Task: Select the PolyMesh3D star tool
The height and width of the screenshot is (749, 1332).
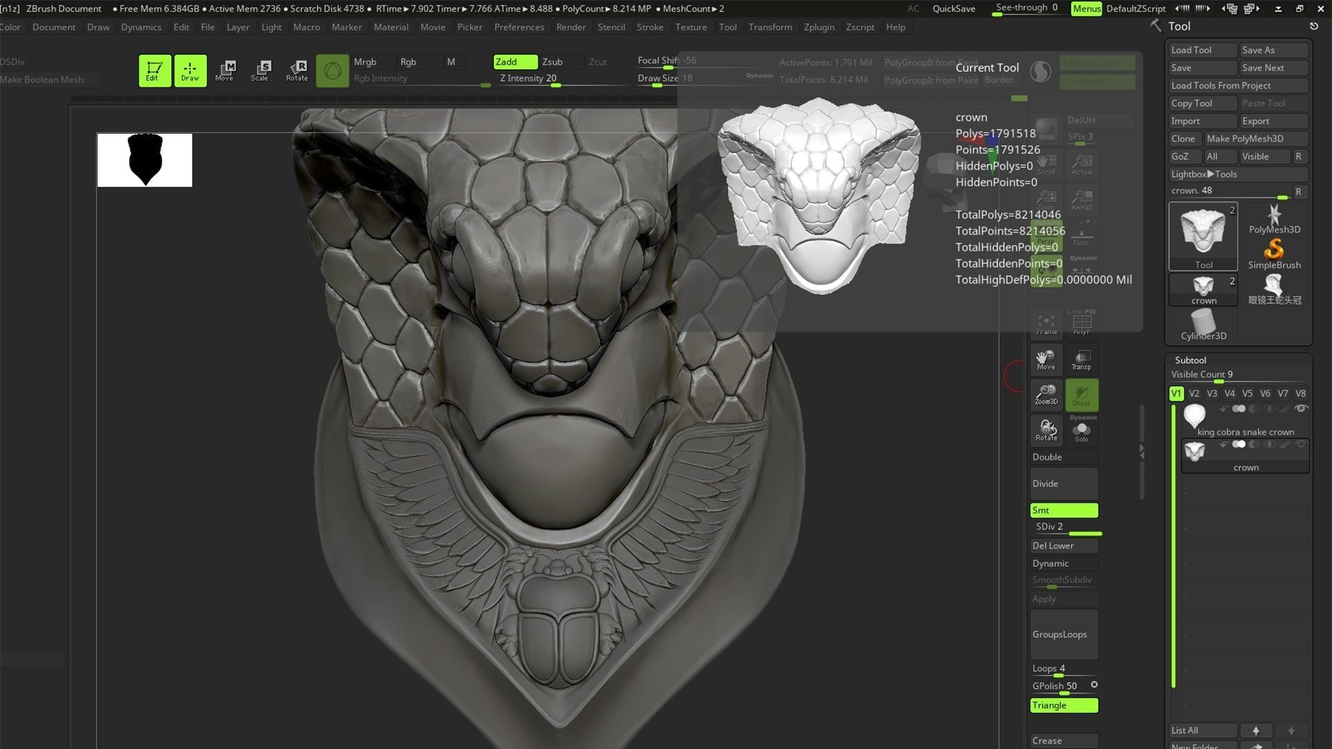Action: click(1274, 218)
